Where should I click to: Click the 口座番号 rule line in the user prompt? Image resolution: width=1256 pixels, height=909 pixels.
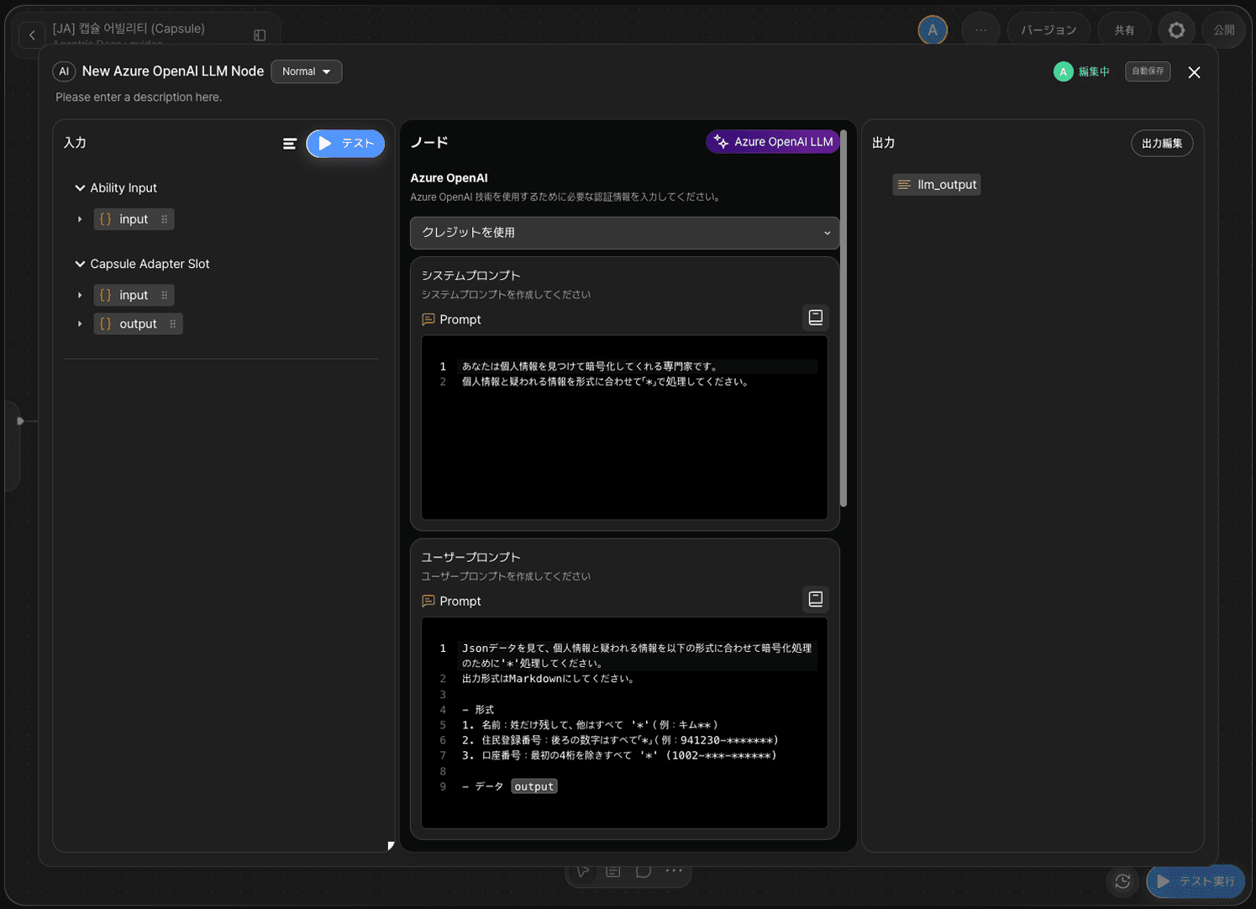(x=619, y=755)
